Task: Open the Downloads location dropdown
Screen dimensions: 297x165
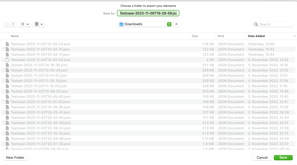Action: [169, 24]
